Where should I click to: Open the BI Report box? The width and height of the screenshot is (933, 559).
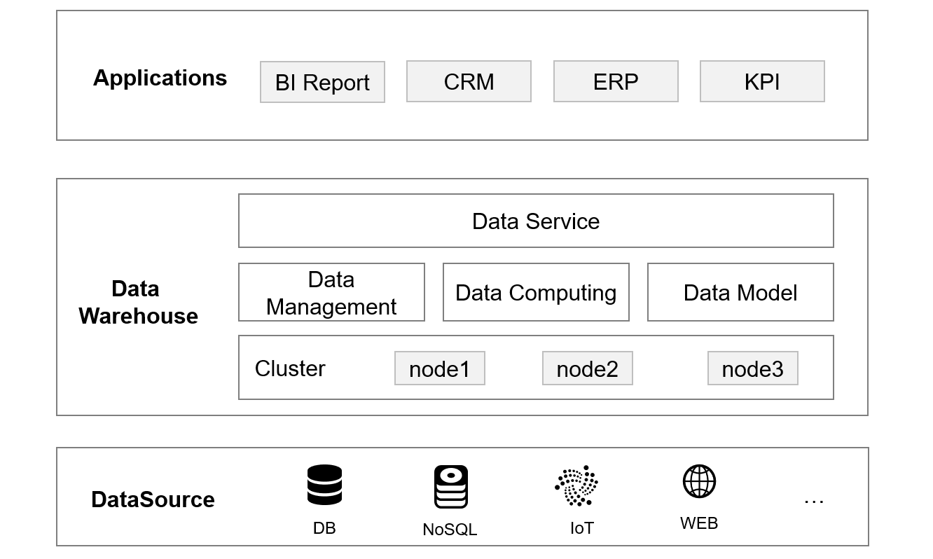pos(322,82)
